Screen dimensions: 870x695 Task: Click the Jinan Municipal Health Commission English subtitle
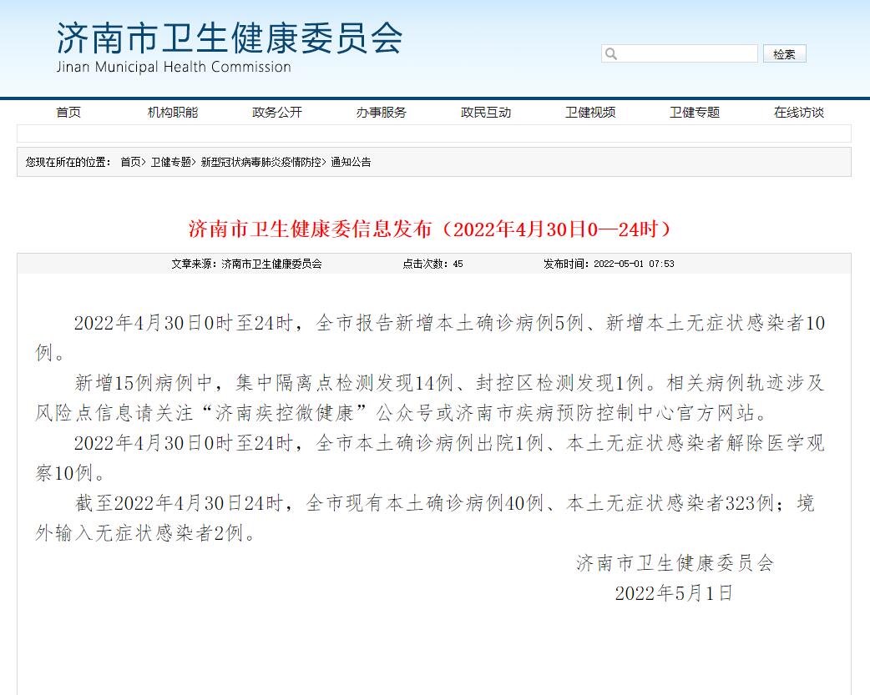click(174, 67)
